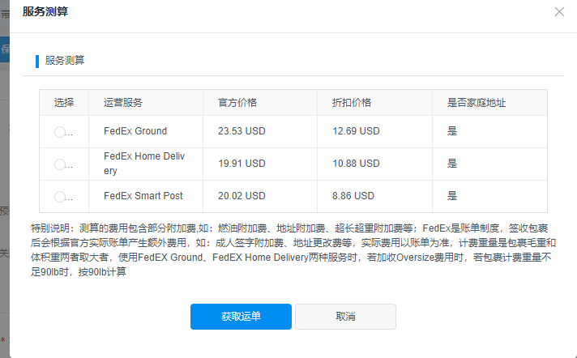This screenshot has width=577, height=358.
Task: Select the FedEx Home Delivery radio button
Action: [60, 164]
